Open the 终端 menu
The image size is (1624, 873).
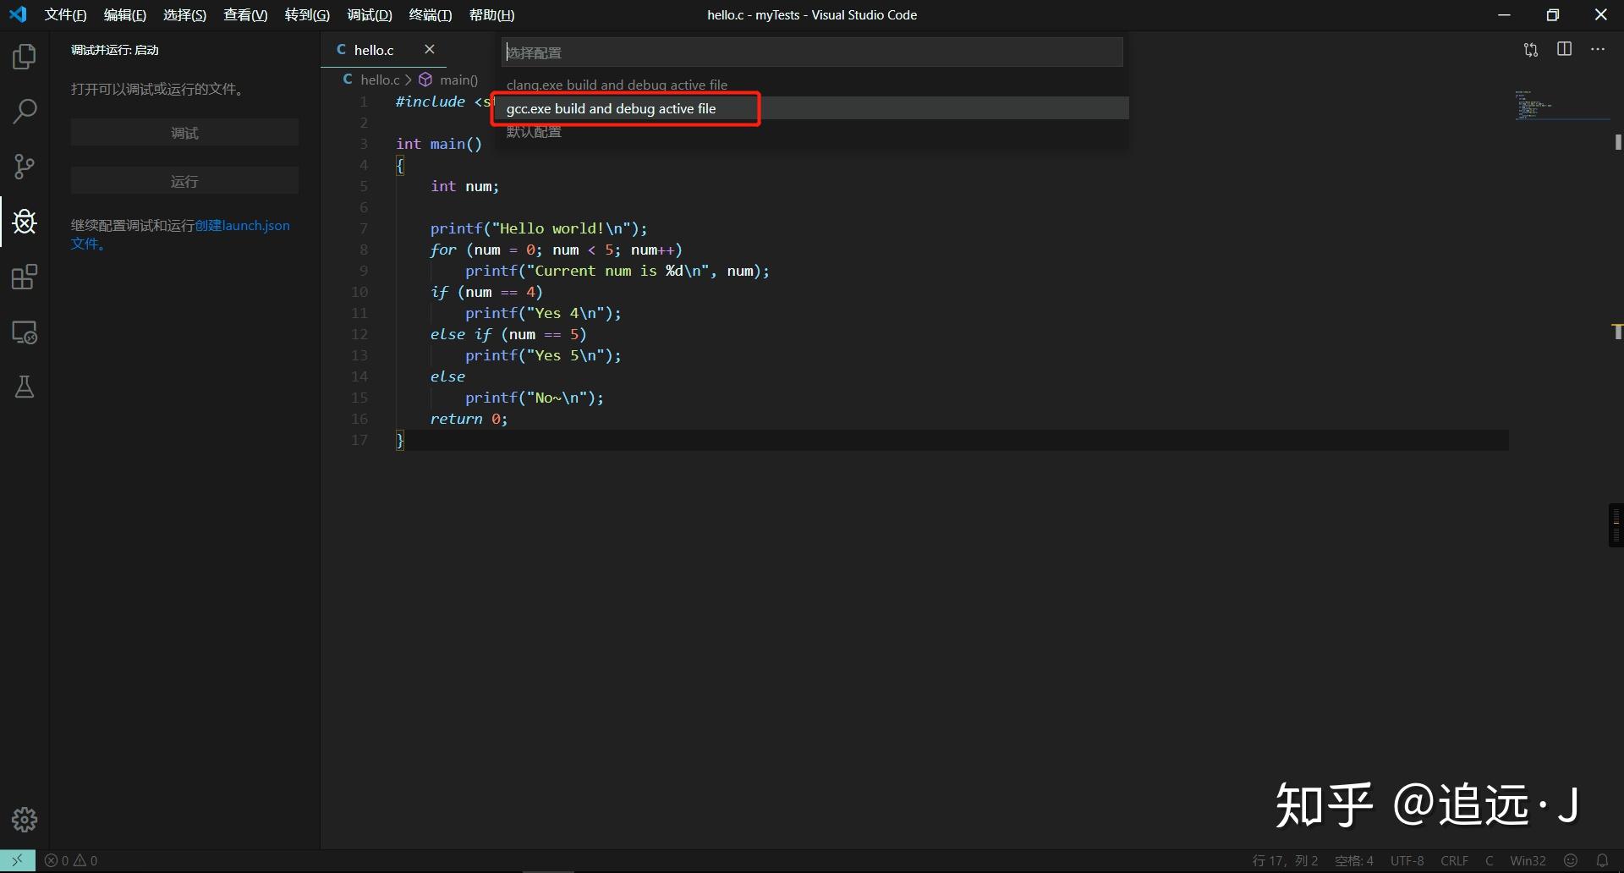pos(430,14)
